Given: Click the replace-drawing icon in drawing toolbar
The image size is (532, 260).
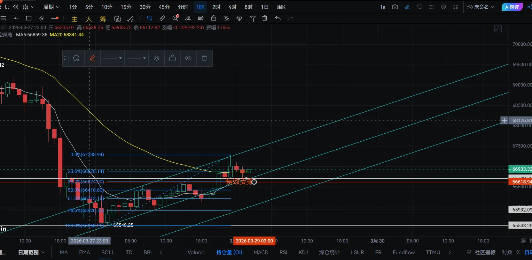Looking at the screenshot, I should point(117,19).
